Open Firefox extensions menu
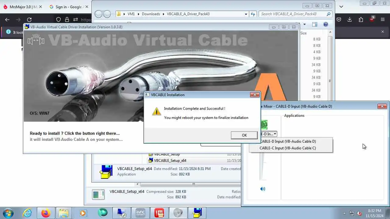 point(361,19)
